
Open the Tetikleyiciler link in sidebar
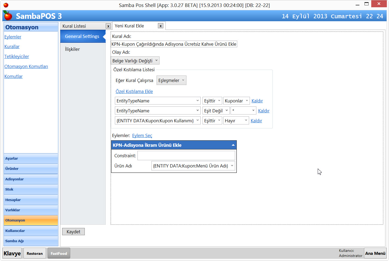tap(17, 56)
